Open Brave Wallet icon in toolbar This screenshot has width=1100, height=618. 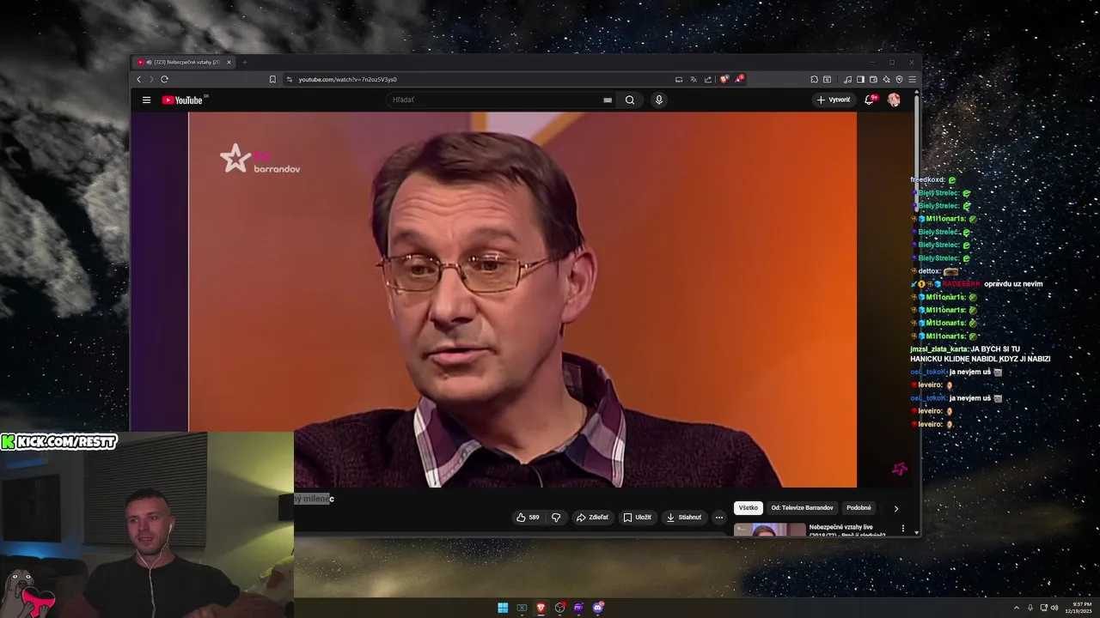coord(873,79)
